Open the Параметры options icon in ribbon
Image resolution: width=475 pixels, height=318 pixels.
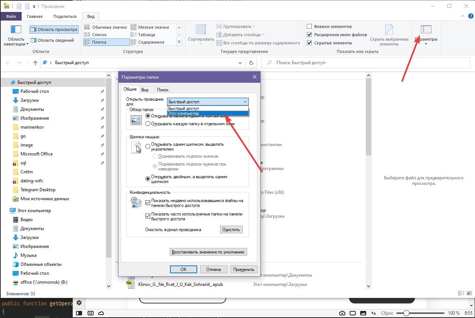tap(426, 30)
